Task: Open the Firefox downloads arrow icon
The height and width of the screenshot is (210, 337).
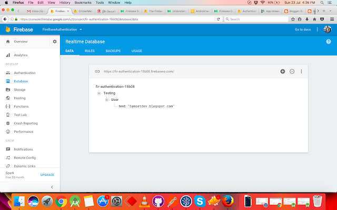Action: point(307,19)
